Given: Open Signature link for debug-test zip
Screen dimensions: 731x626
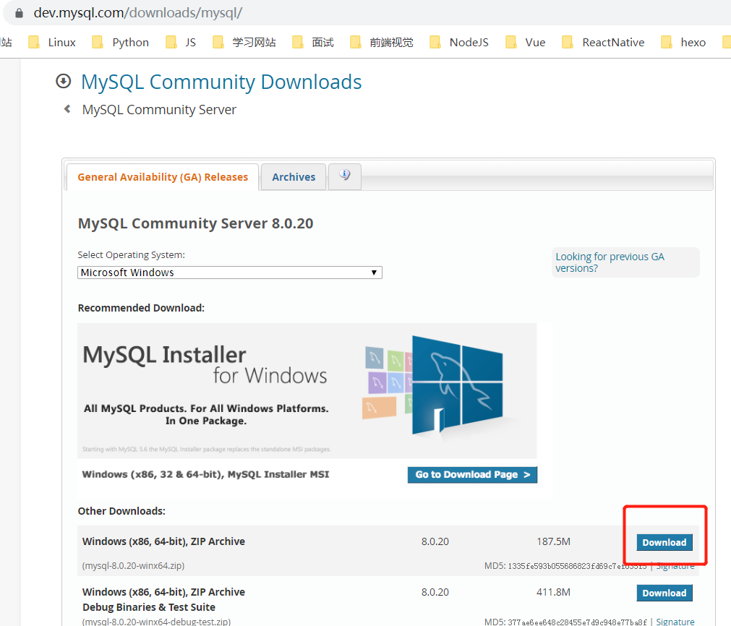Looking at the screenshot, I should [x=675, y=622].
